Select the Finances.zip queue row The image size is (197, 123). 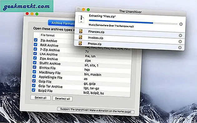(129, 33)
